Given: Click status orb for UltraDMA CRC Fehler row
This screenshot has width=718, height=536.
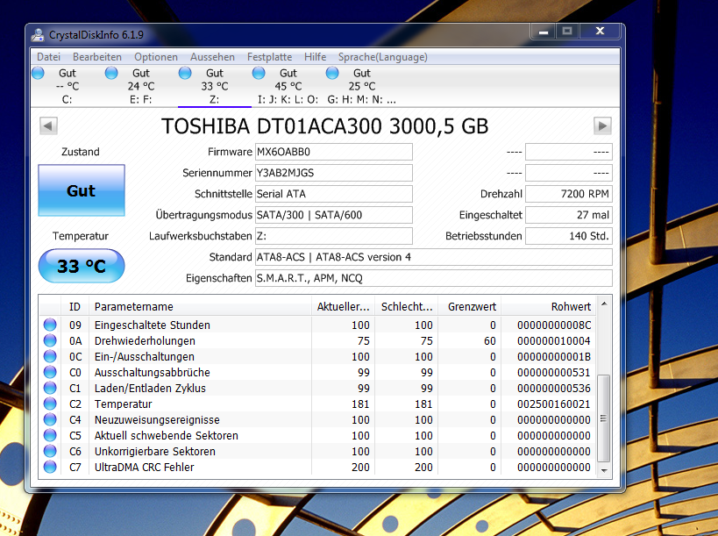Looking at the screenshot, I should tap(50, 467).
